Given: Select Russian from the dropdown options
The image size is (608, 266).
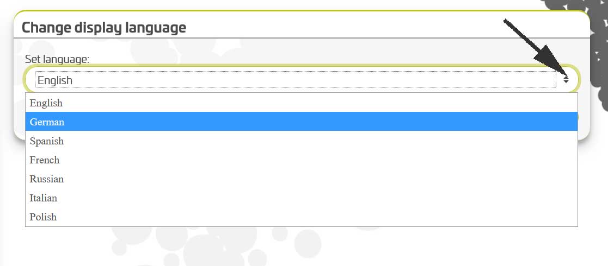Looking at the screenshot, I should tap(302, 179).
